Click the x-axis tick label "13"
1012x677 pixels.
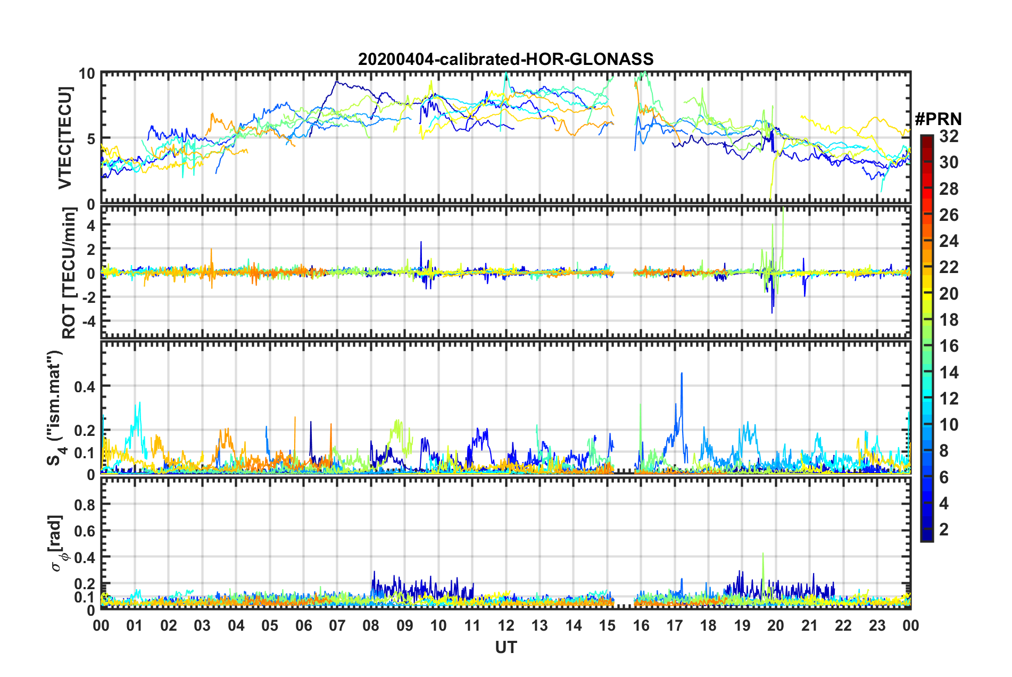(x=540, y=625)
